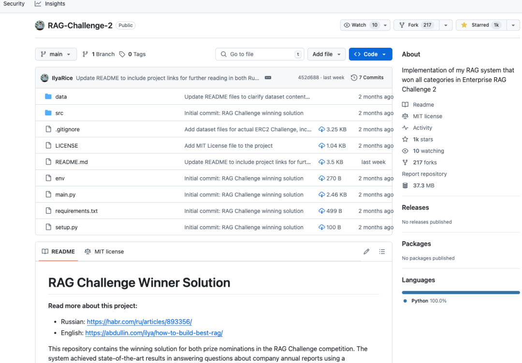This screenshot has width=522, height=363.
Task: Click the download icon next to LICENSE
Action: point(321,146)
